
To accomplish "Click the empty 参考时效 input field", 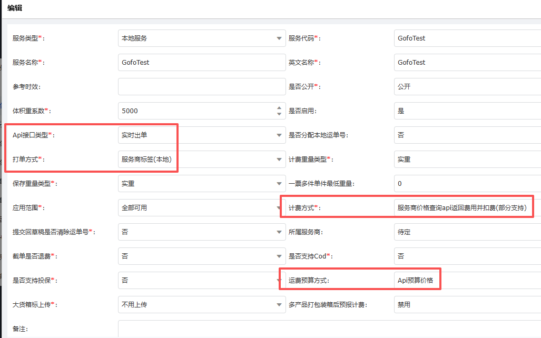I will 201,87.
